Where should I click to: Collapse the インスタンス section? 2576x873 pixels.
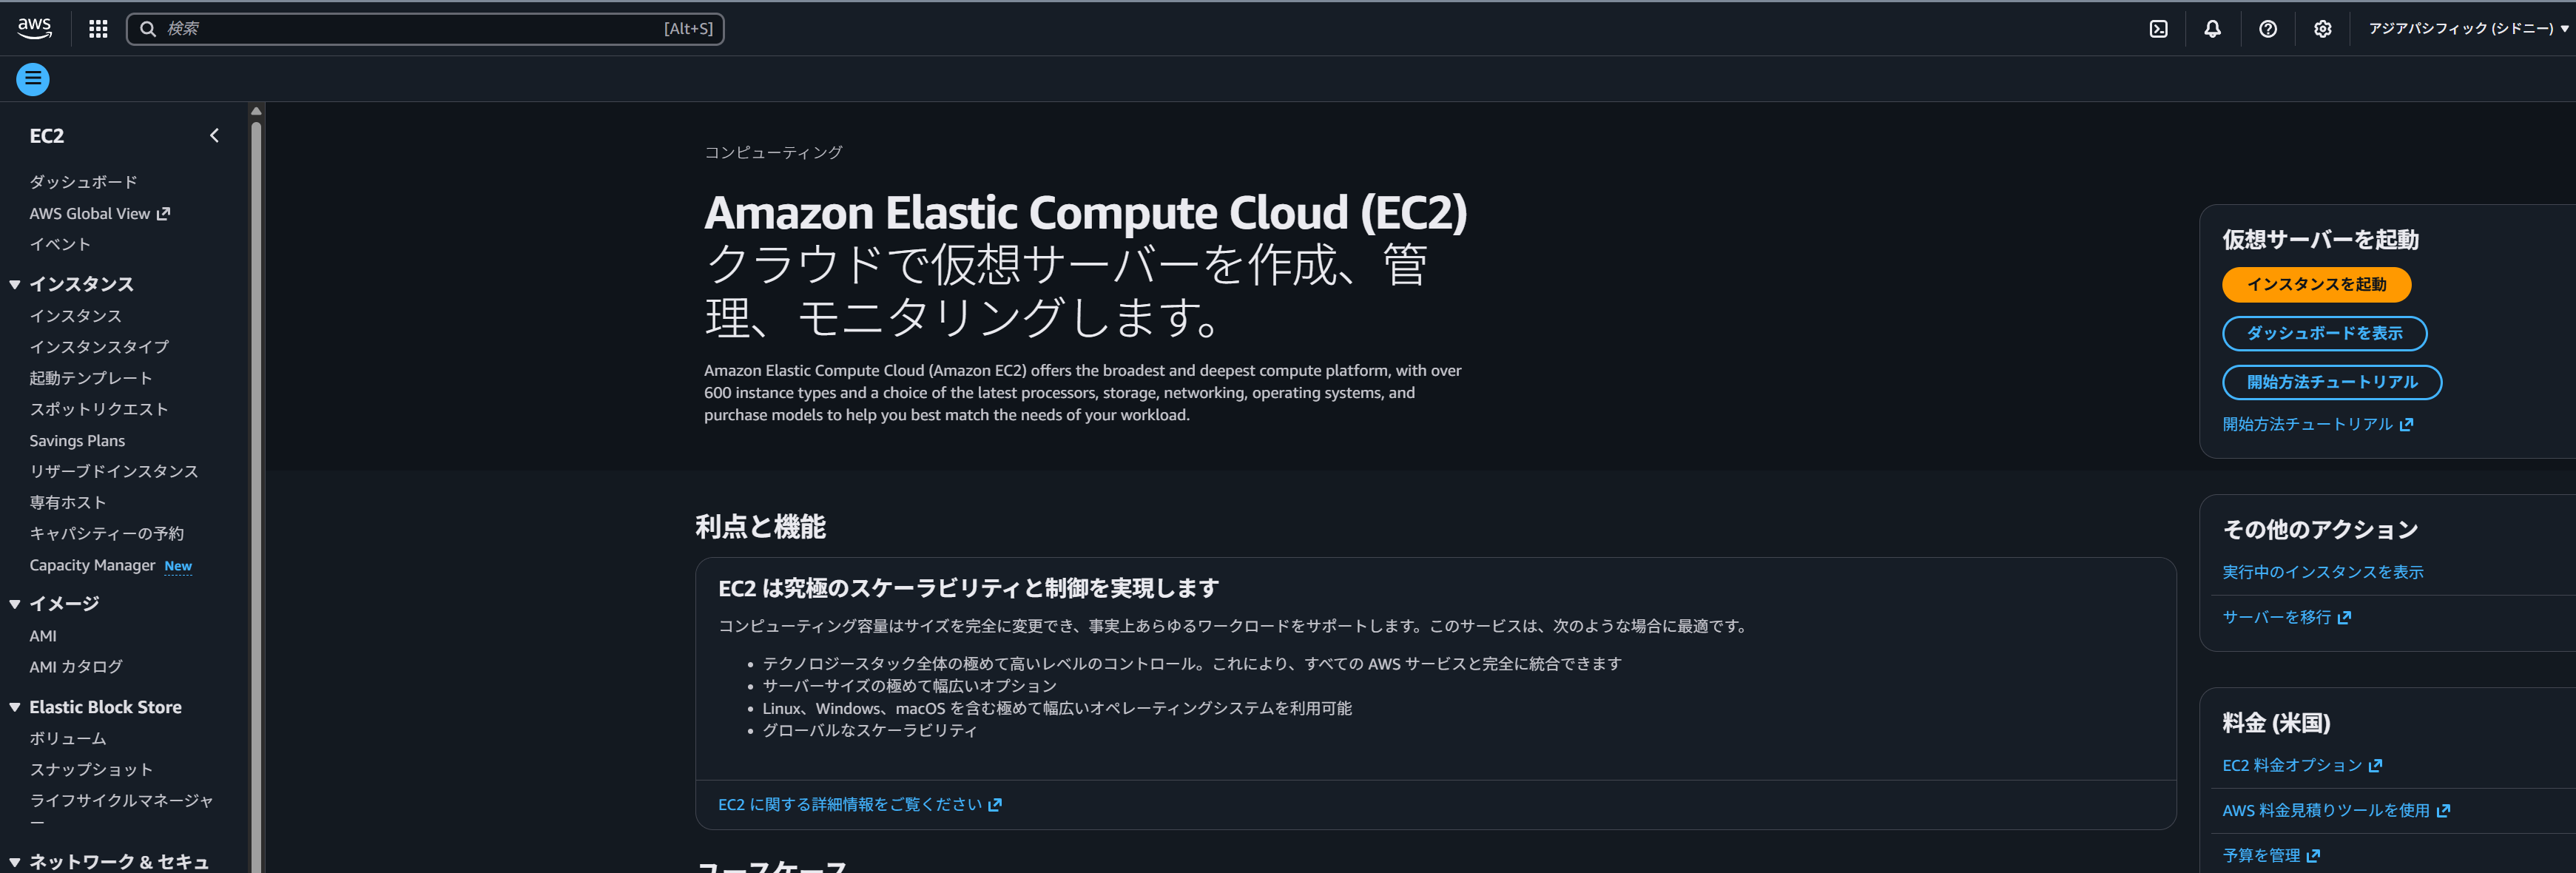point(14,284)
